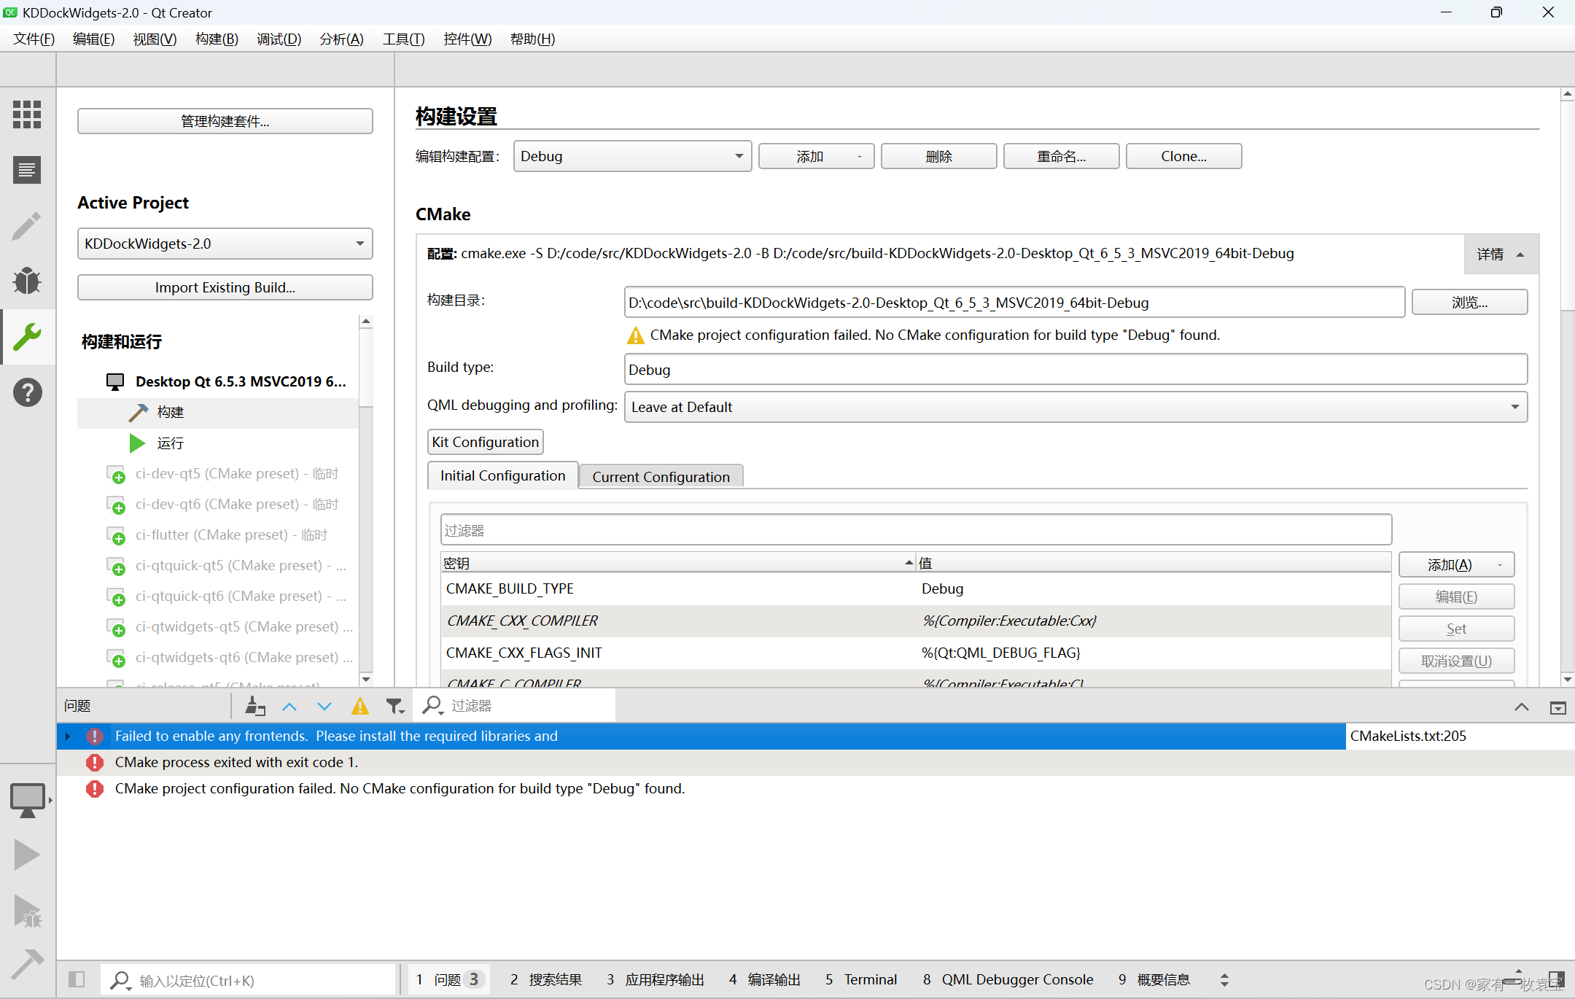Open the 添加 configuration dropdown button
This screenshot has height=999, width=1575.
coord(816,156)
